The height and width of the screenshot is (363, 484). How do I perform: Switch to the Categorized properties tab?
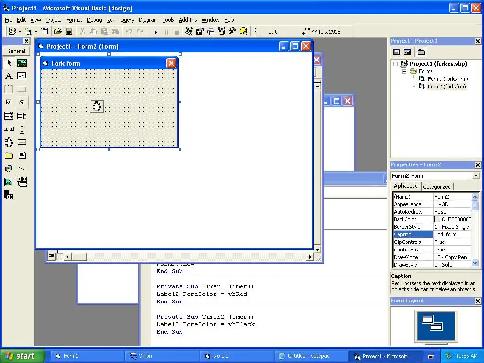pos(437,186)
